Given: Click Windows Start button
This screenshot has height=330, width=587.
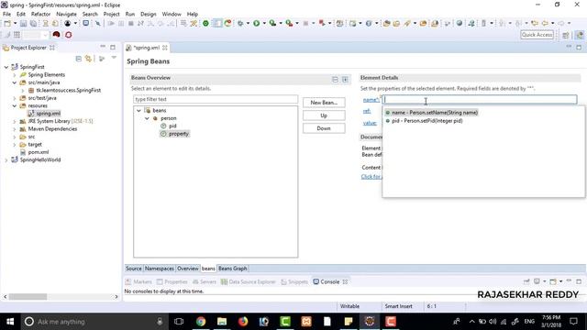Looking at the screenshot, I should tap(10, 322).
